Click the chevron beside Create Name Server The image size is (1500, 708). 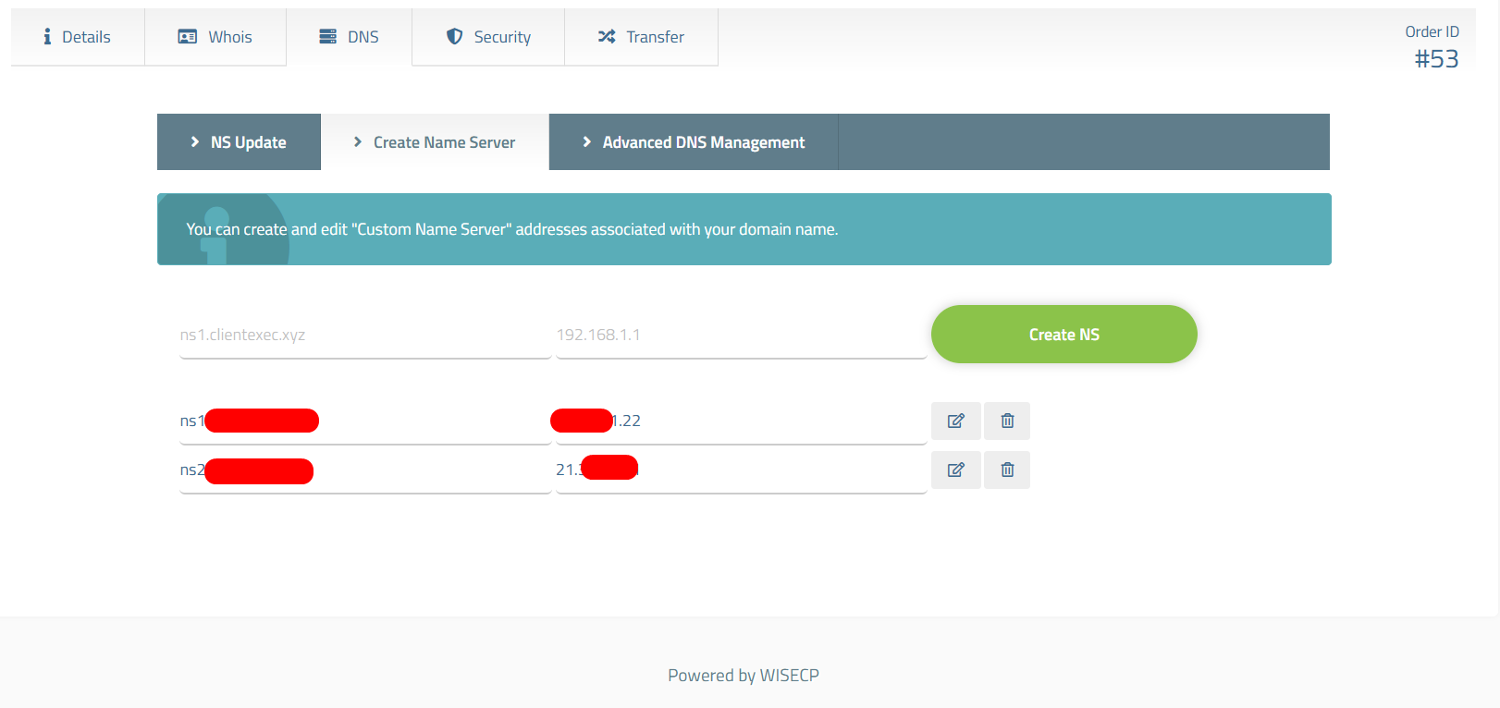[358, 141]
